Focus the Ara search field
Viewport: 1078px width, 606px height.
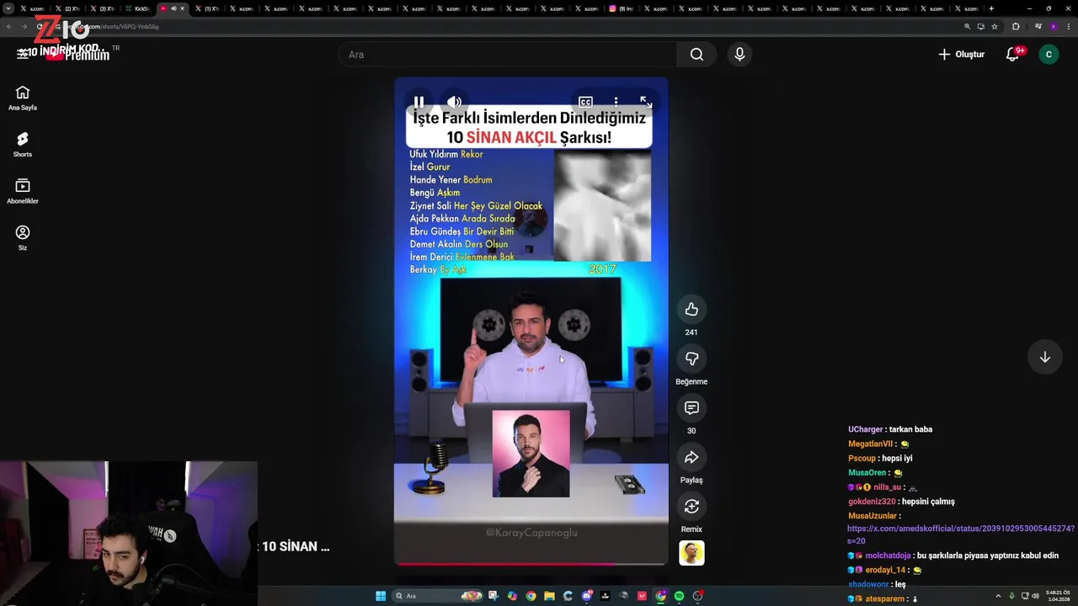[x=507, y=54]
